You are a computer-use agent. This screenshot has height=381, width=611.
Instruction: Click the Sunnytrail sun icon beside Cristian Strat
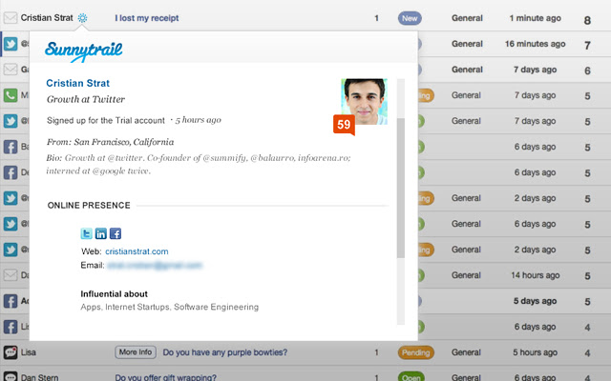83,18
